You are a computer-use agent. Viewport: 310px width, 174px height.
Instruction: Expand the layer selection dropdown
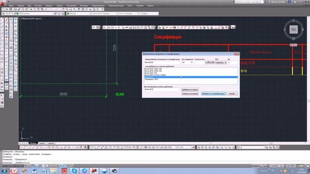tap(52, 14)
